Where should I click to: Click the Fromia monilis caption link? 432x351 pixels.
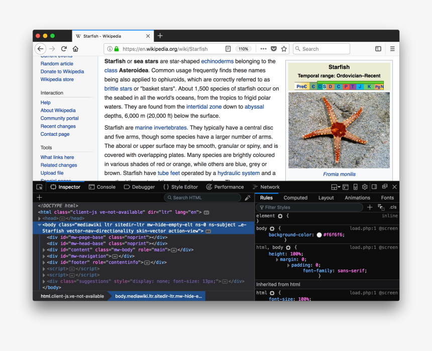(x=339, y=174)
